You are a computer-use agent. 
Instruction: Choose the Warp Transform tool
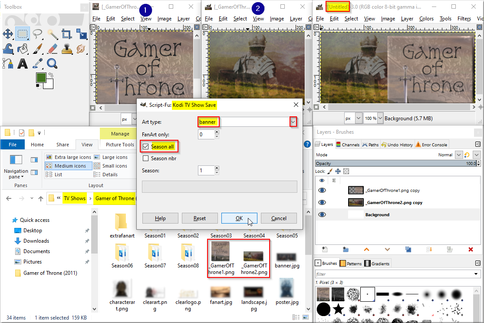tap(8, 49)
